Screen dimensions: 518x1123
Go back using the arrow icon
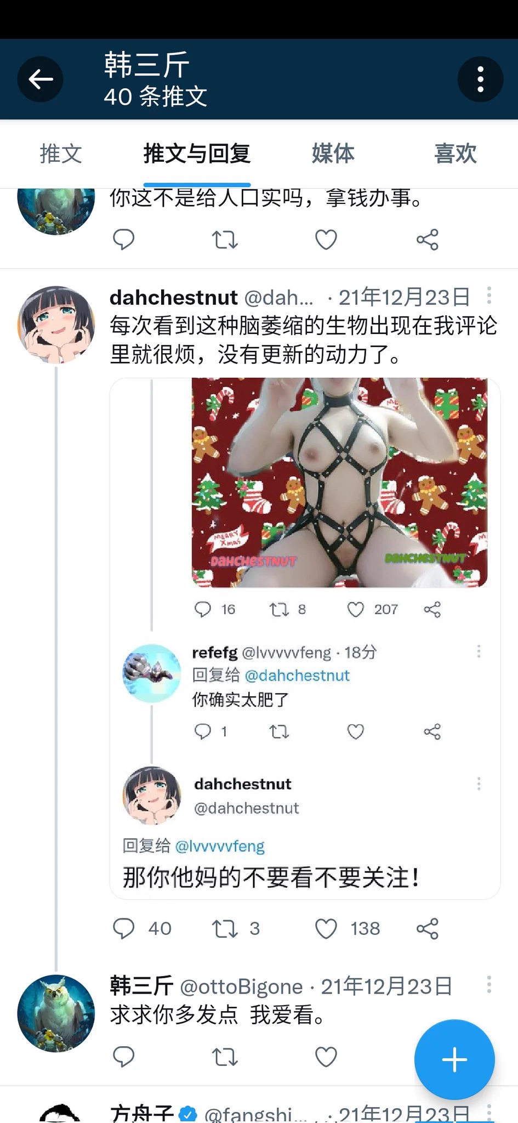pos(41,80)
